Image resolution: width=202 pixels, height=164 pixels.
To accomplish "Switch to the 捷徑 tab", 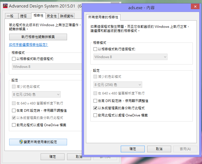I will (25, 16).
